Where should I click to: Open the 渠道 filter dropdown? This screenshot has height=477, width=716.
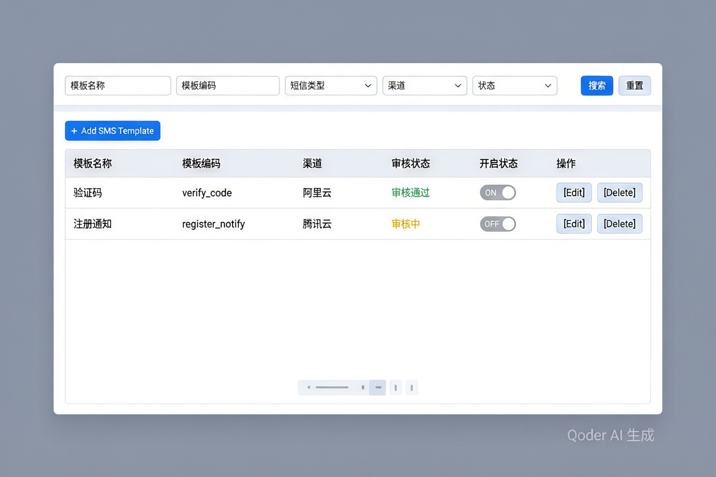tap(424, 86)
